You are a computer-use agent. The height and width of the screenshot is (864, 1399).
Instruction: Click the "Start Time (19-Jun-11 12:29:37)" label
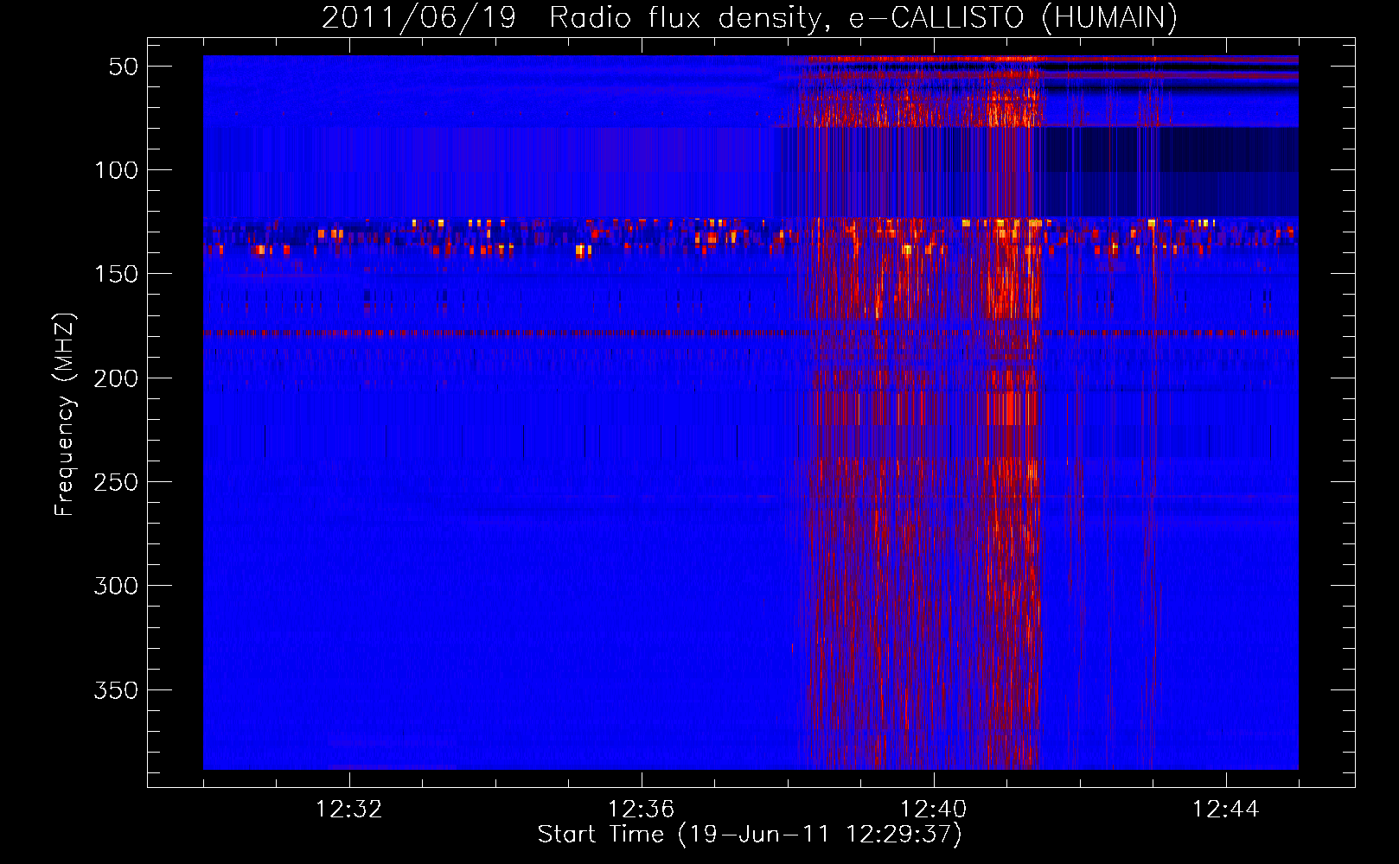click(750, 835)
